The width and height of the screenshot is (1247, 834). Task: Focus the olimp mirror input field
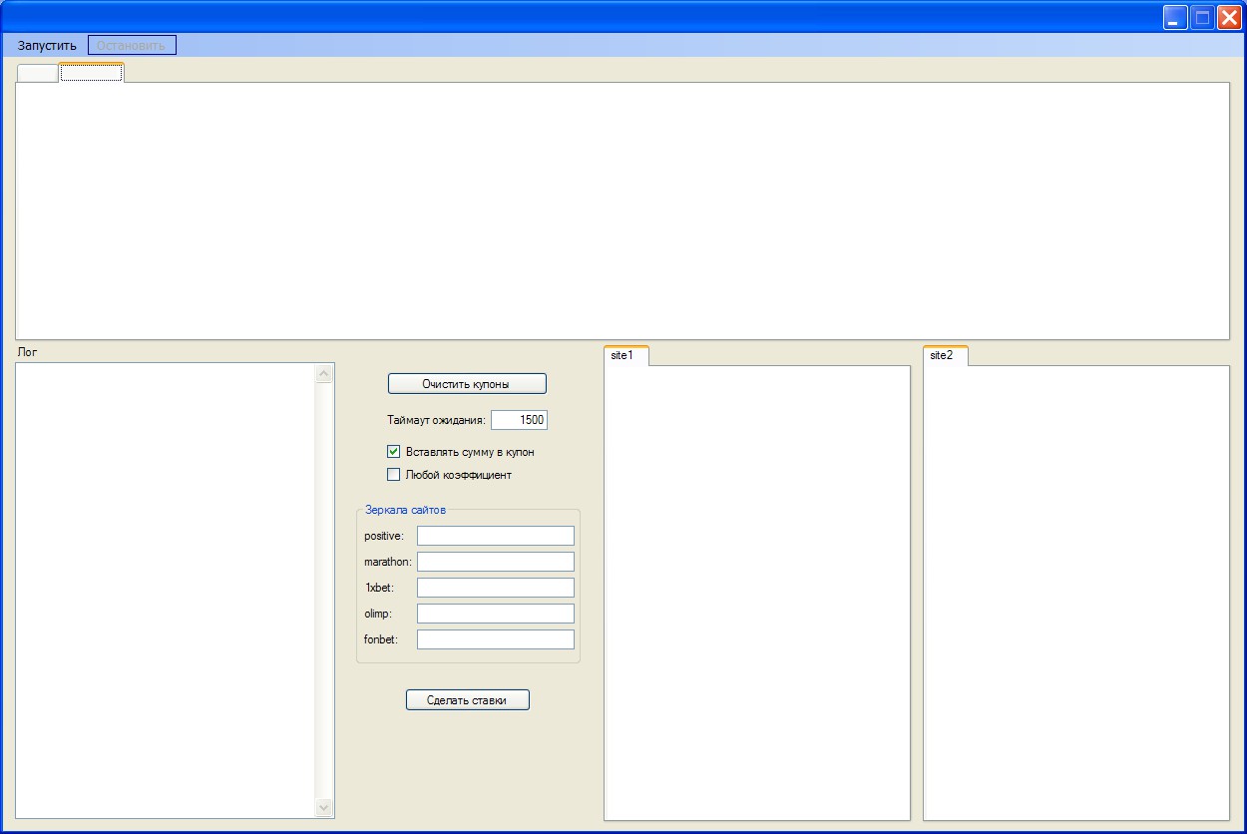(x=496, y=614)
